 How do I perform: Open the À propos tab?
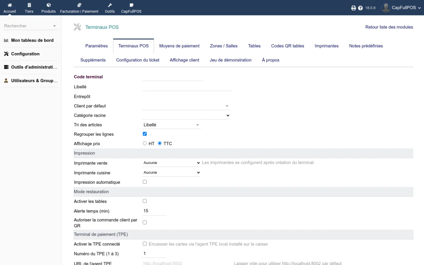click(271, 60)
